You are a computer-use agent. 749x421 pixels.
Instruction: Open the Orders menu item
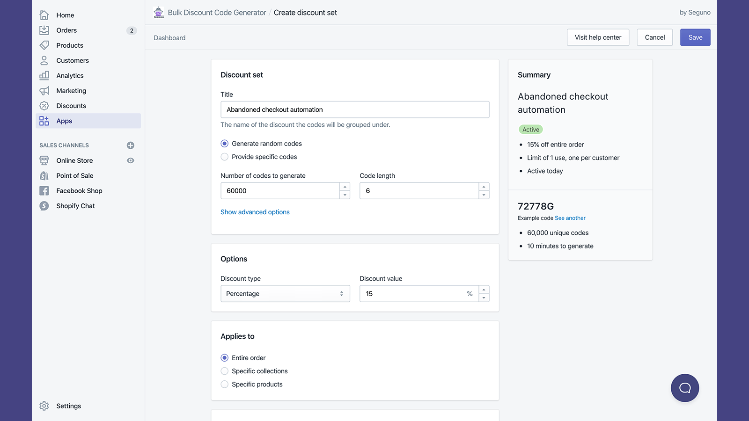click(66, 30)
